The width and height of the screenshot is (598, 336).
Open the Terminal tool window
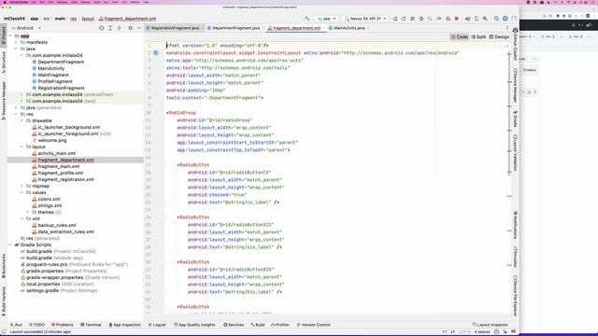[x=91, y=325]
